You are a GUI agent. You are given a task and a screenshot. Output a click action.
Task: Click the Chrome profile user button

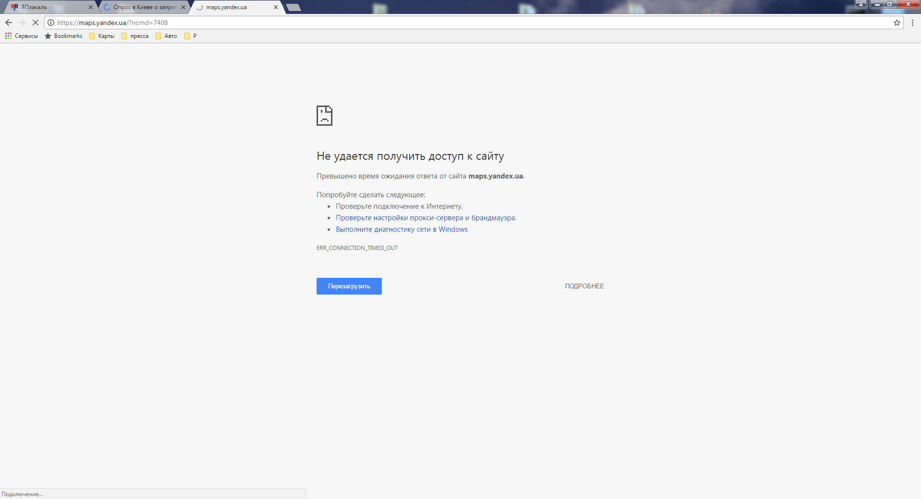tap(861, 4)
